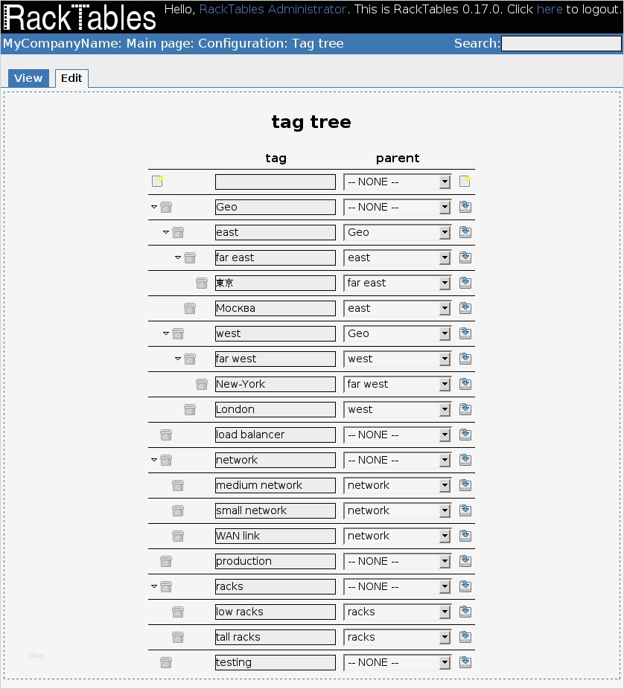Click the delete tag icon for testing
Screen dimensions: 624x689
click(166, 663)
